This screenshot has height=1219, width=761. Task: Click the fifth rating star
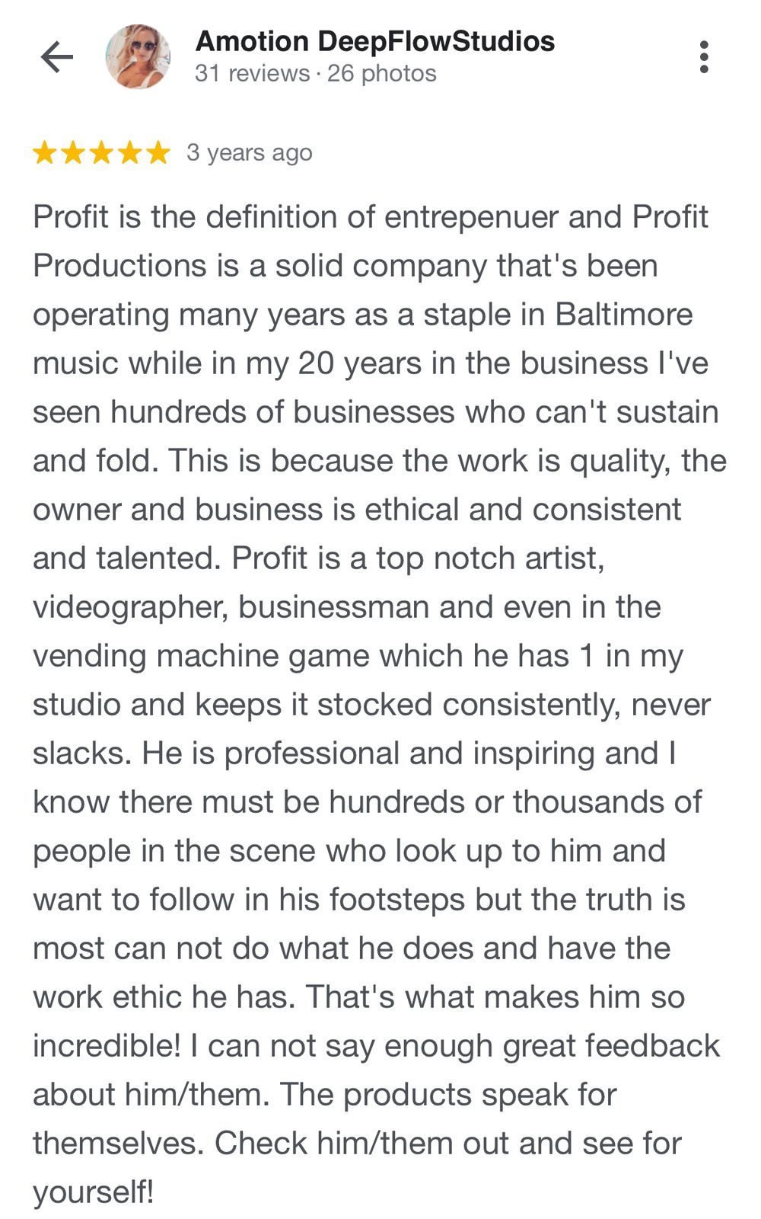[158, 153]
